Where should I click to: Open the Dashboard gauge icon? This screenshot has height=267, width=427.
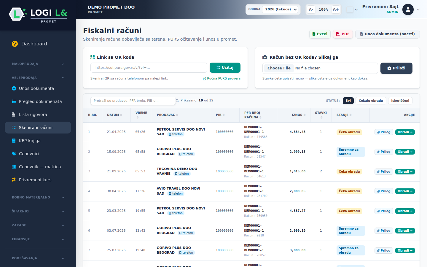coord(15,44)
